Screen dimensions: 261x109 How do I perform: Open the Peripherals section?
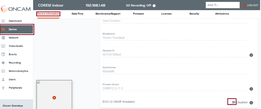coord(17,88)
